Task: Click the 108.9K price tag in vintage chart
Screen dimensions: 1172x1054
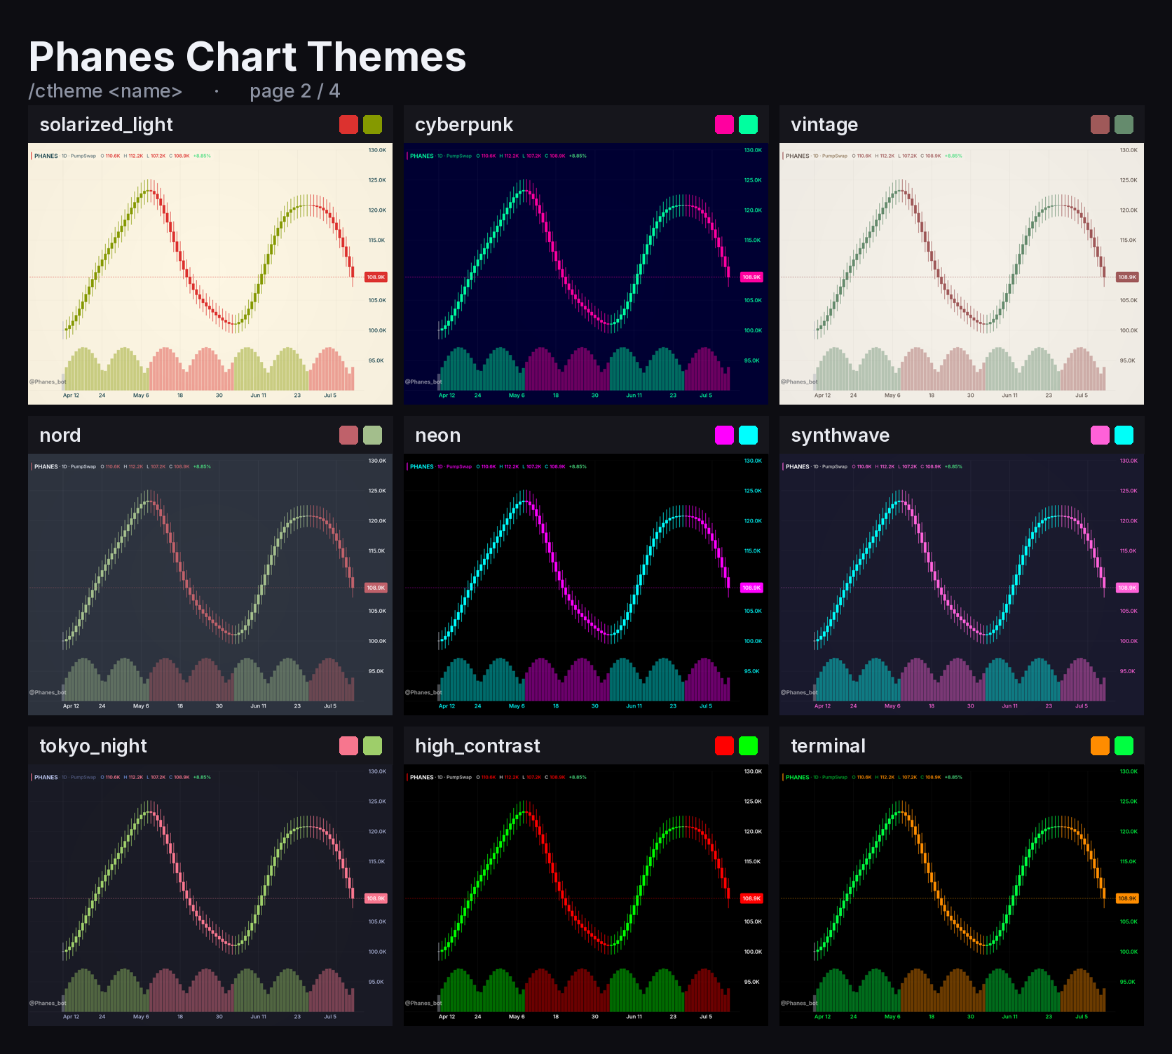Action: [x=1127, y=277]
